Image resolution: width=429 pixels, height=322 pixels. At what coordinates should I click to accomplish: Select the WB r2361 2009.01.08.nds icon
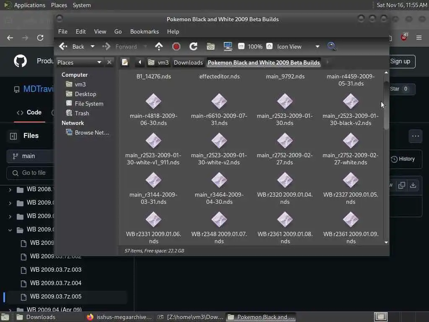285,219
